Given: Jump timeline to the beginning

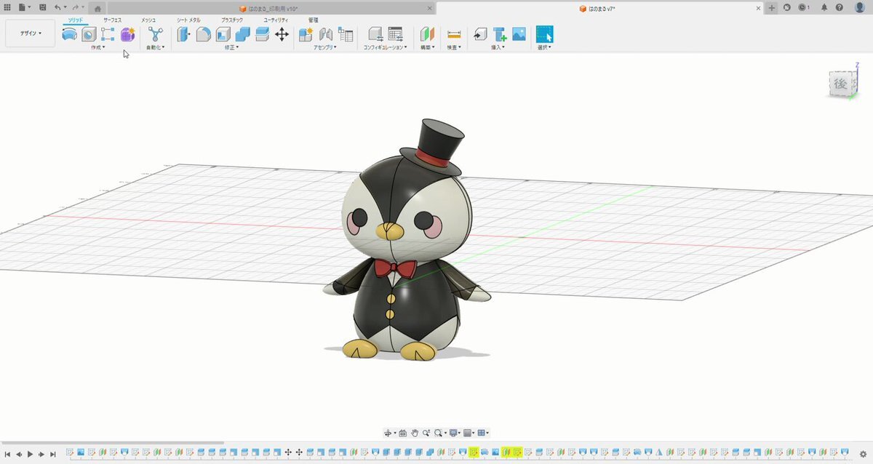Looking at the screenshot, I should click(x=7, y=454).
